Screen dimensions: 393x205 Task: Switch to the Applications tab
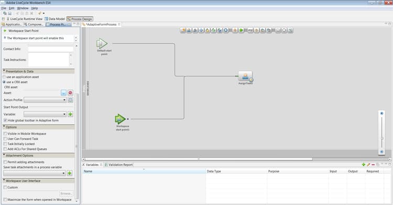(x=12, y=25)
